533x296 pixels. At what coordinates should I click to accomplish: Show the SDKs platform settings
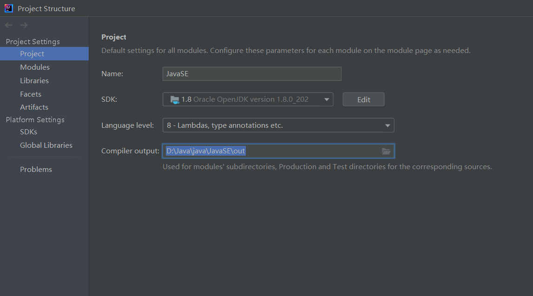point(28,132)
